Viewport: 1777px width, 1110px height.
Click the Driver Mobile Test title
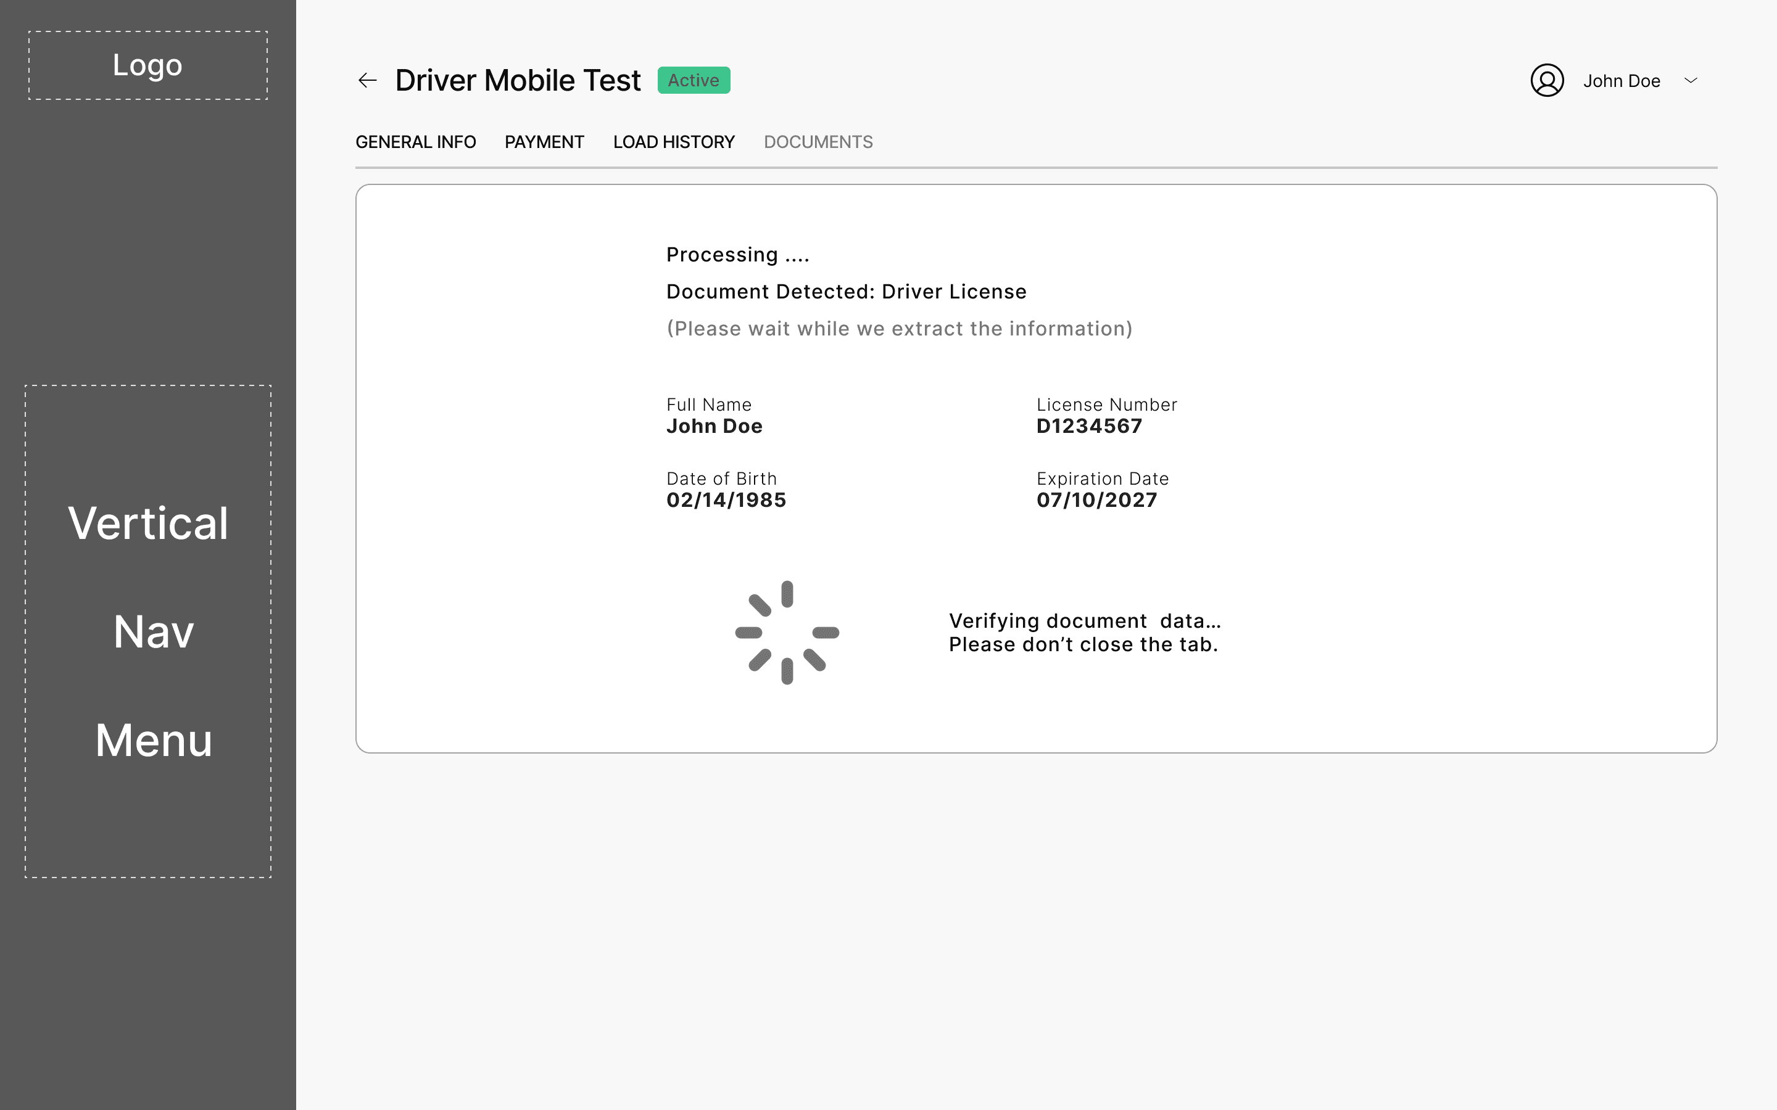(518, 80)
